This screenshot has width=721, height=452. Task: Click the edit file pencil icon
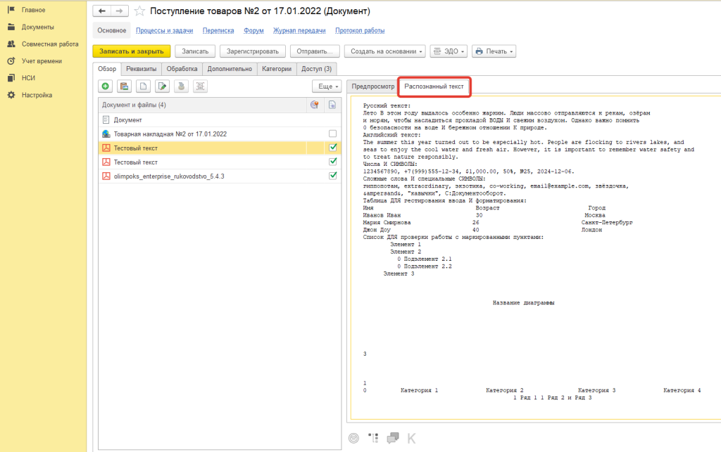click(x=162, y=86)
